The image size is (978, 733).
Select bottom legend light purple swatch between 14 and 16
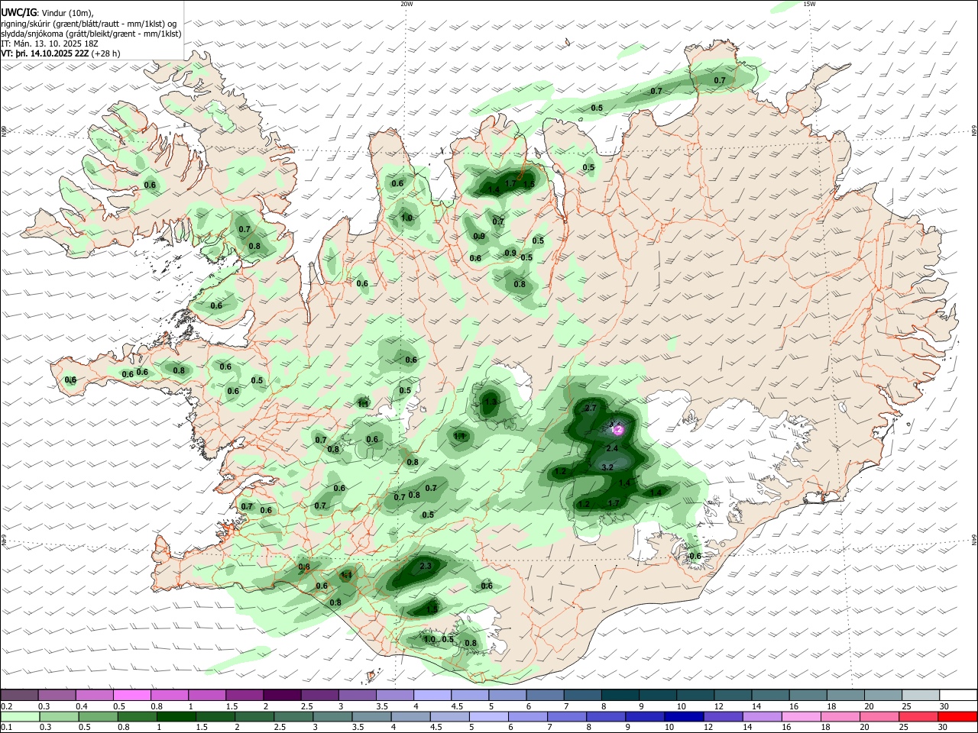tap(762, 716)
